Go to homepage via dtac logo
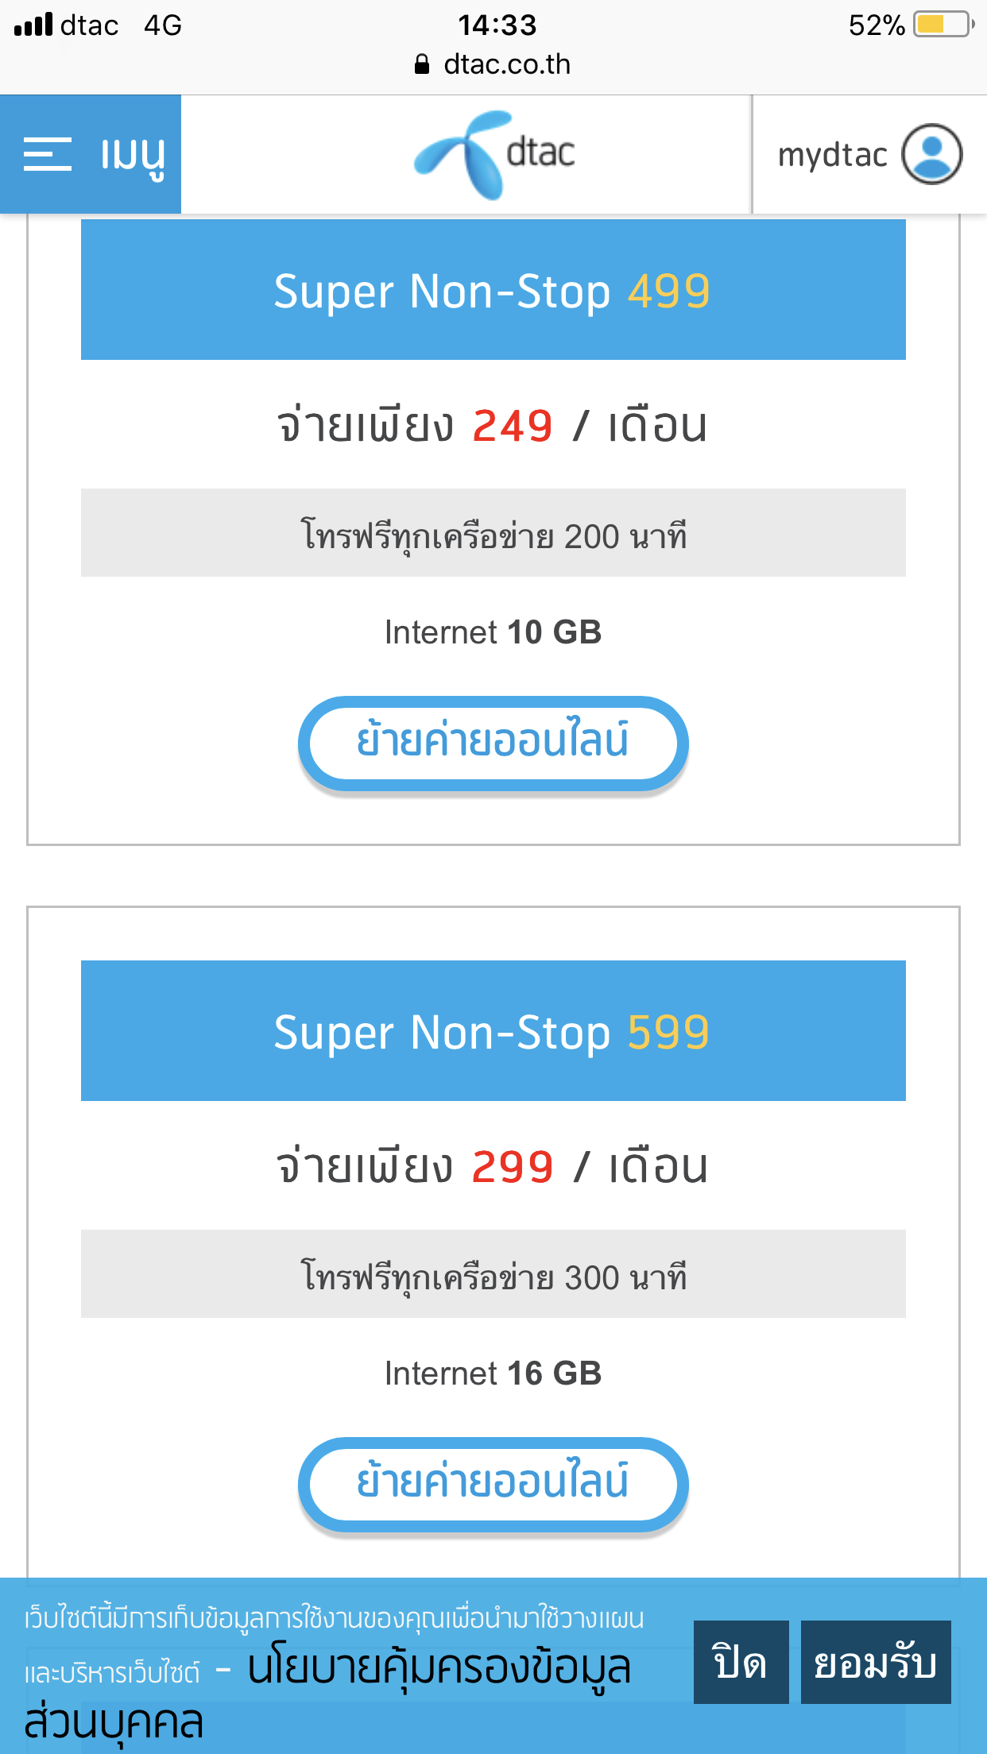 point(494,154)
